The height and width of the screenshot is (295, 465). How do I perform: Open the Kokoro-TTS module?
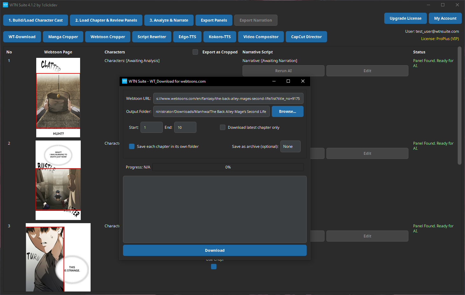[x=220, y=37]
